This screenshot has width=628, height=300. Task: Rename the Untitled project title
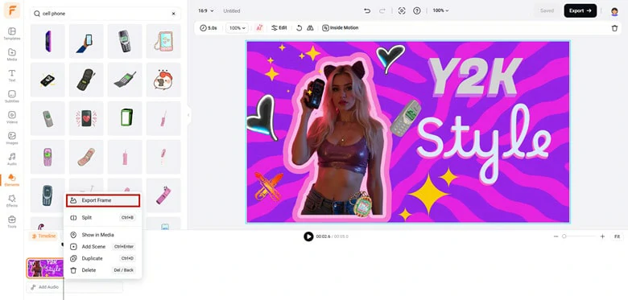click(x=232, y=10)
